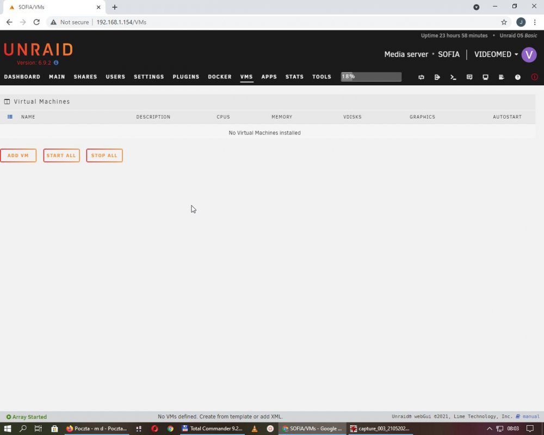Screen dimensions: 544x435
Task: Open the STATS tab
Action: 294,77
